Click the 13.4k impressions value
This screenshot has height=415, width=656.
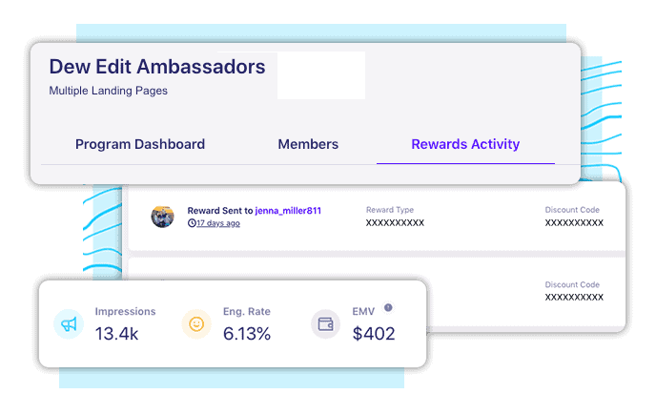click(116, 334)
